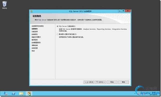Choose the 具有默认值的所有功能(D) radio option
This screenshot has width=161, height=97.
67,34
